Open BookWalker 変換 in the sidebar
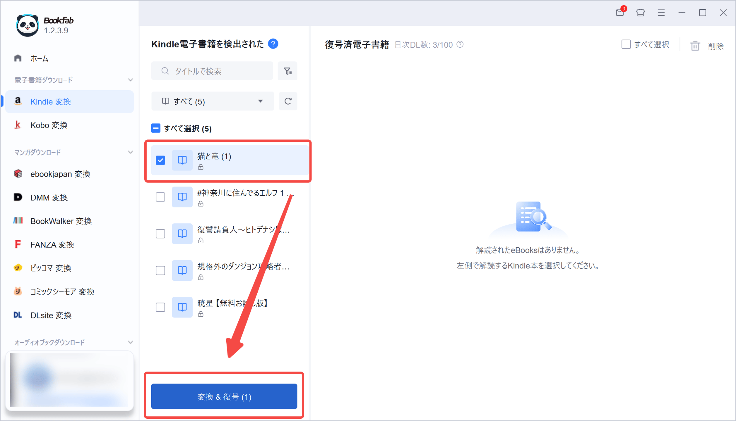This screenshot has width=736, height=421. pyautogui.click(x=70, y=221)
